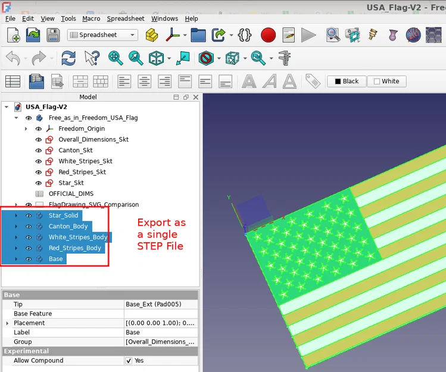The image size is (446, 372).
Task: Toggle visibility of Free_as_in_Freedom_USA_Flag
Action: (x=29, y=118)
